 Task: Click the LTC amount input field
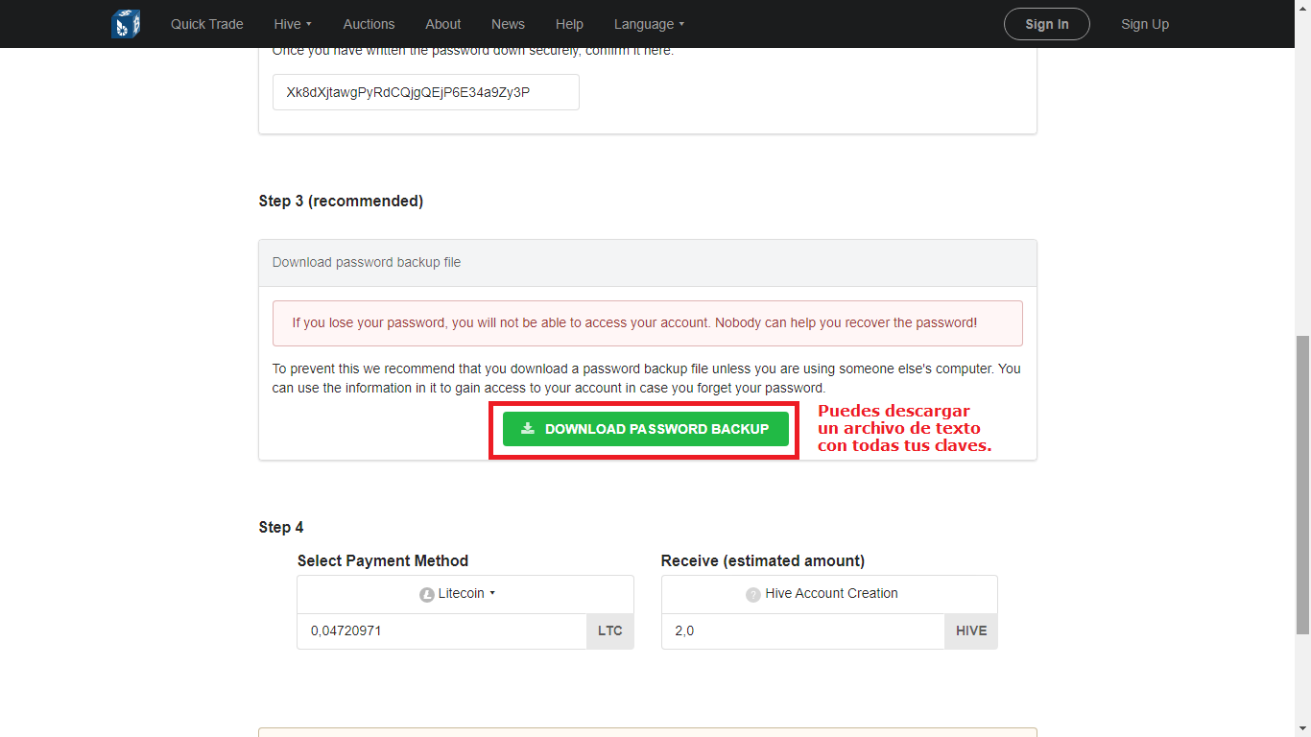pos(441,631)
